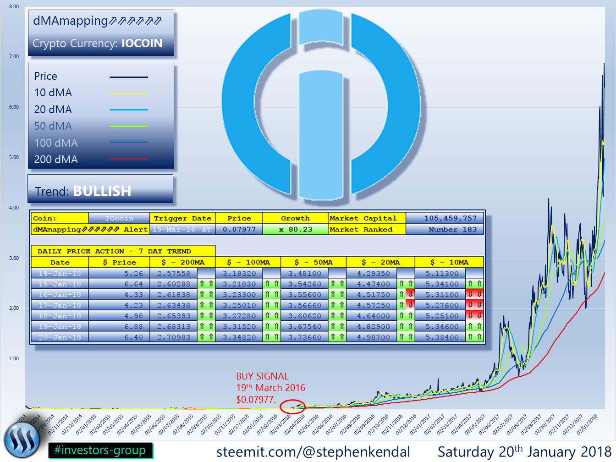
Task: Click the 14-Jan-18 date row
Action: point(60,273)
